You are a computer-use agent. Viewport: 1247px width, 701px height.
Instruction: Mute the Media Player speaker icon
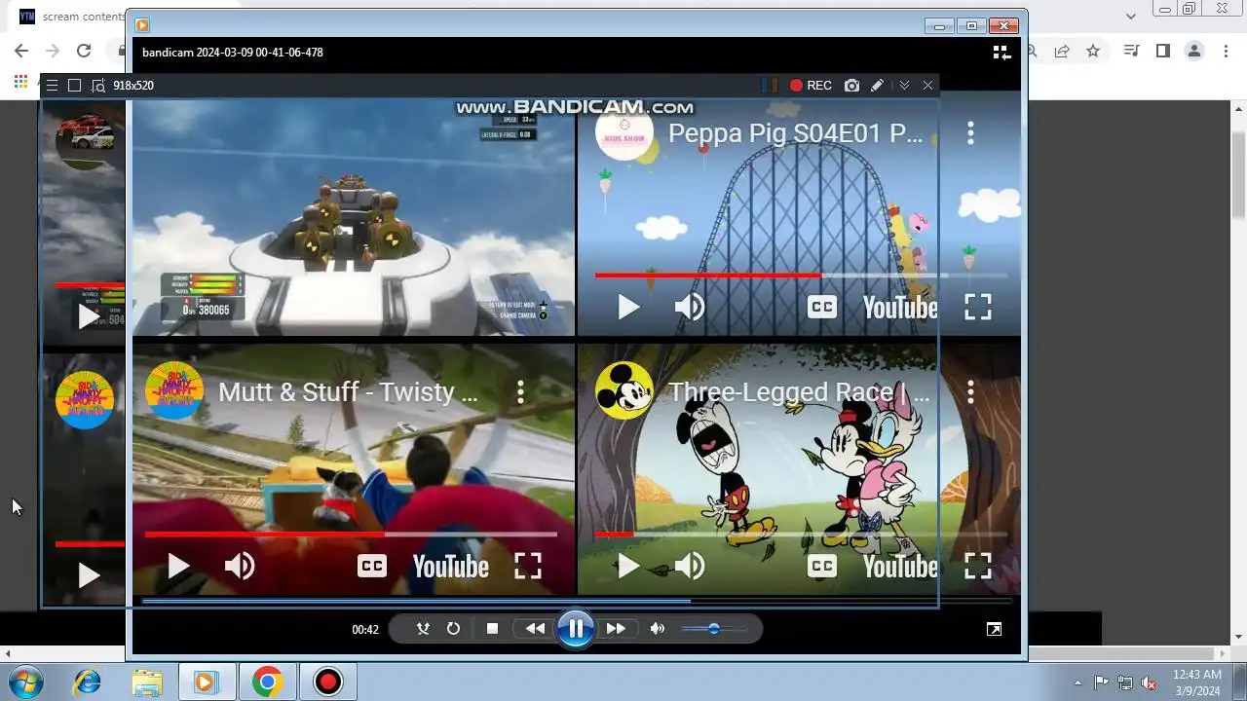coord(658,629)
